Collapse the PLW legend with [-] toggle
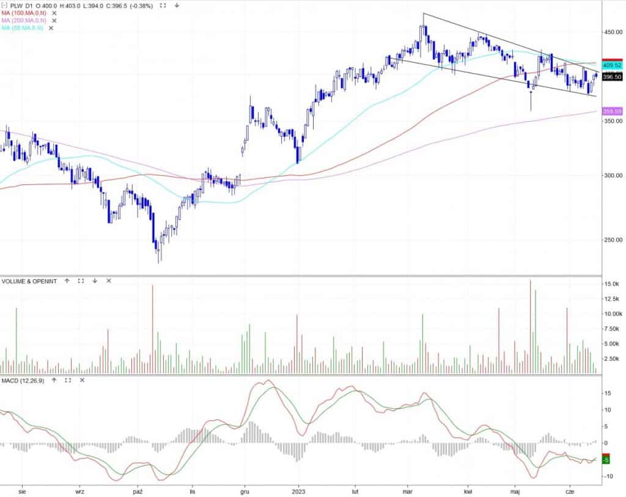This screenshot has width=626, height=497. click(x=4, y=5)
